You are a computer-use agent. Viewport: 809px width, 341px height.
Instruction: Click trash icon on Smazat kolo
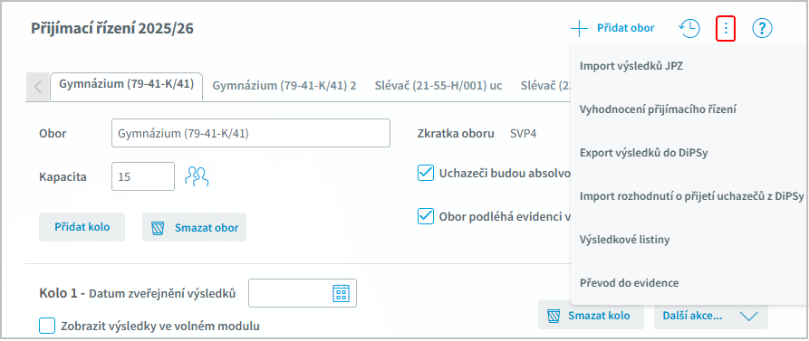click(554, 316)
